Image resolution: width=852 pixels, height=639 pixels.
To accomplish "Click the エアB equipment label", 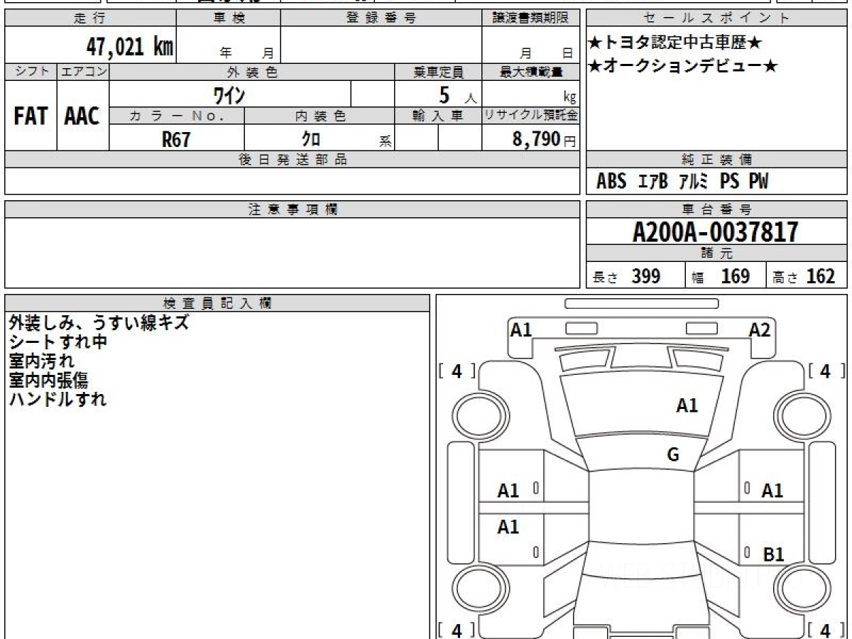I will pos(652,182).
